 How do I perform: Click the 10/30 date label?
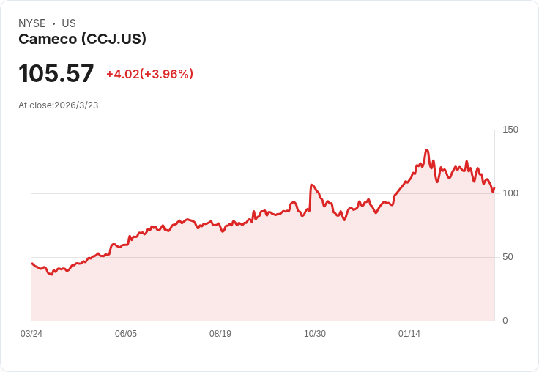pyautogui.click(x=315, y=334)
